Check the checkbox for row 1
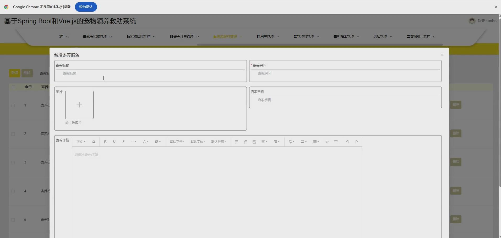The width and height of the screenshot is (501, 238). 13,105
